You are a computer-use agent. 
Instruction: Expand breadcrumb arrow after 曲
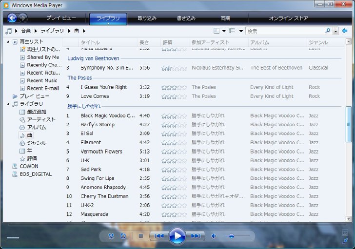[84, 31]
